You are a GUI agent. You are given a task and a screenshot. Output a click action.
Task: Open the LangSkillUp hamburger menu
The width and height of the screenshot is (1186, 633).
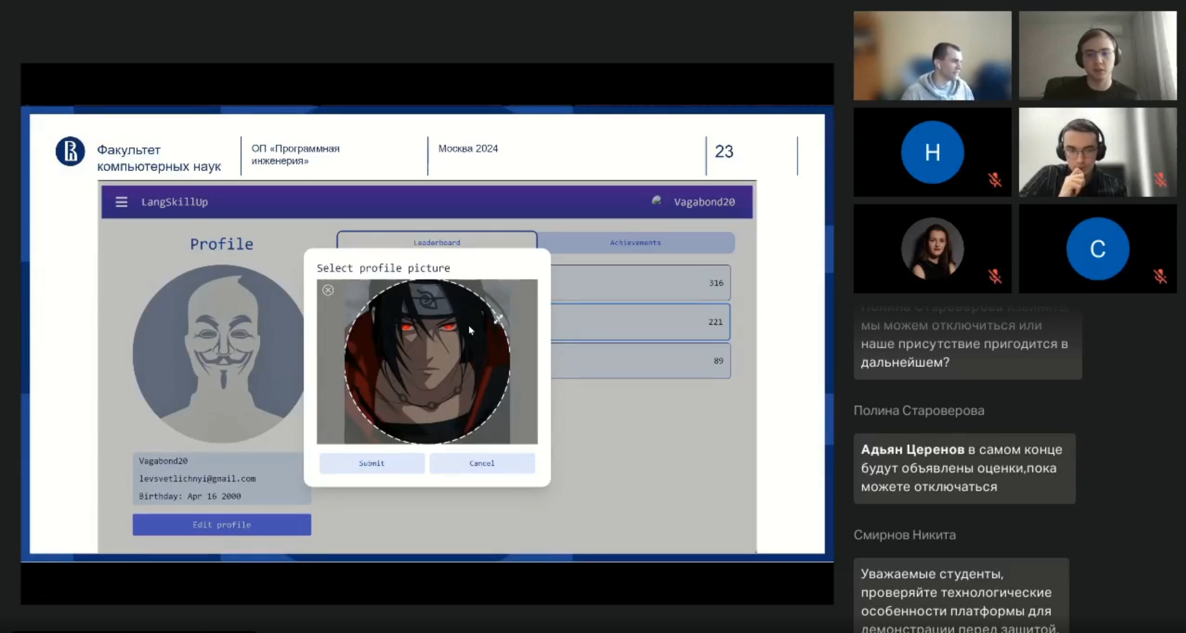coord(121,202)
